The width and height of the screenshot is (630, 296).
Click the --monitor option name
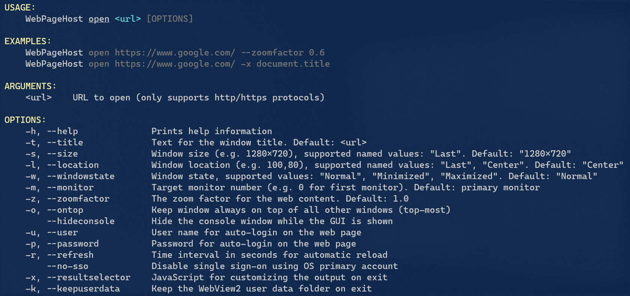coord(70,187)
